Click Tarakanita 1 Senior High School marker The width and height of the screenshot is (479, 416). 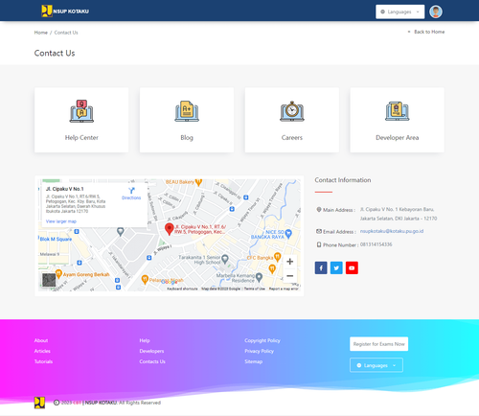pyautogui.click(x=225, y=259)
